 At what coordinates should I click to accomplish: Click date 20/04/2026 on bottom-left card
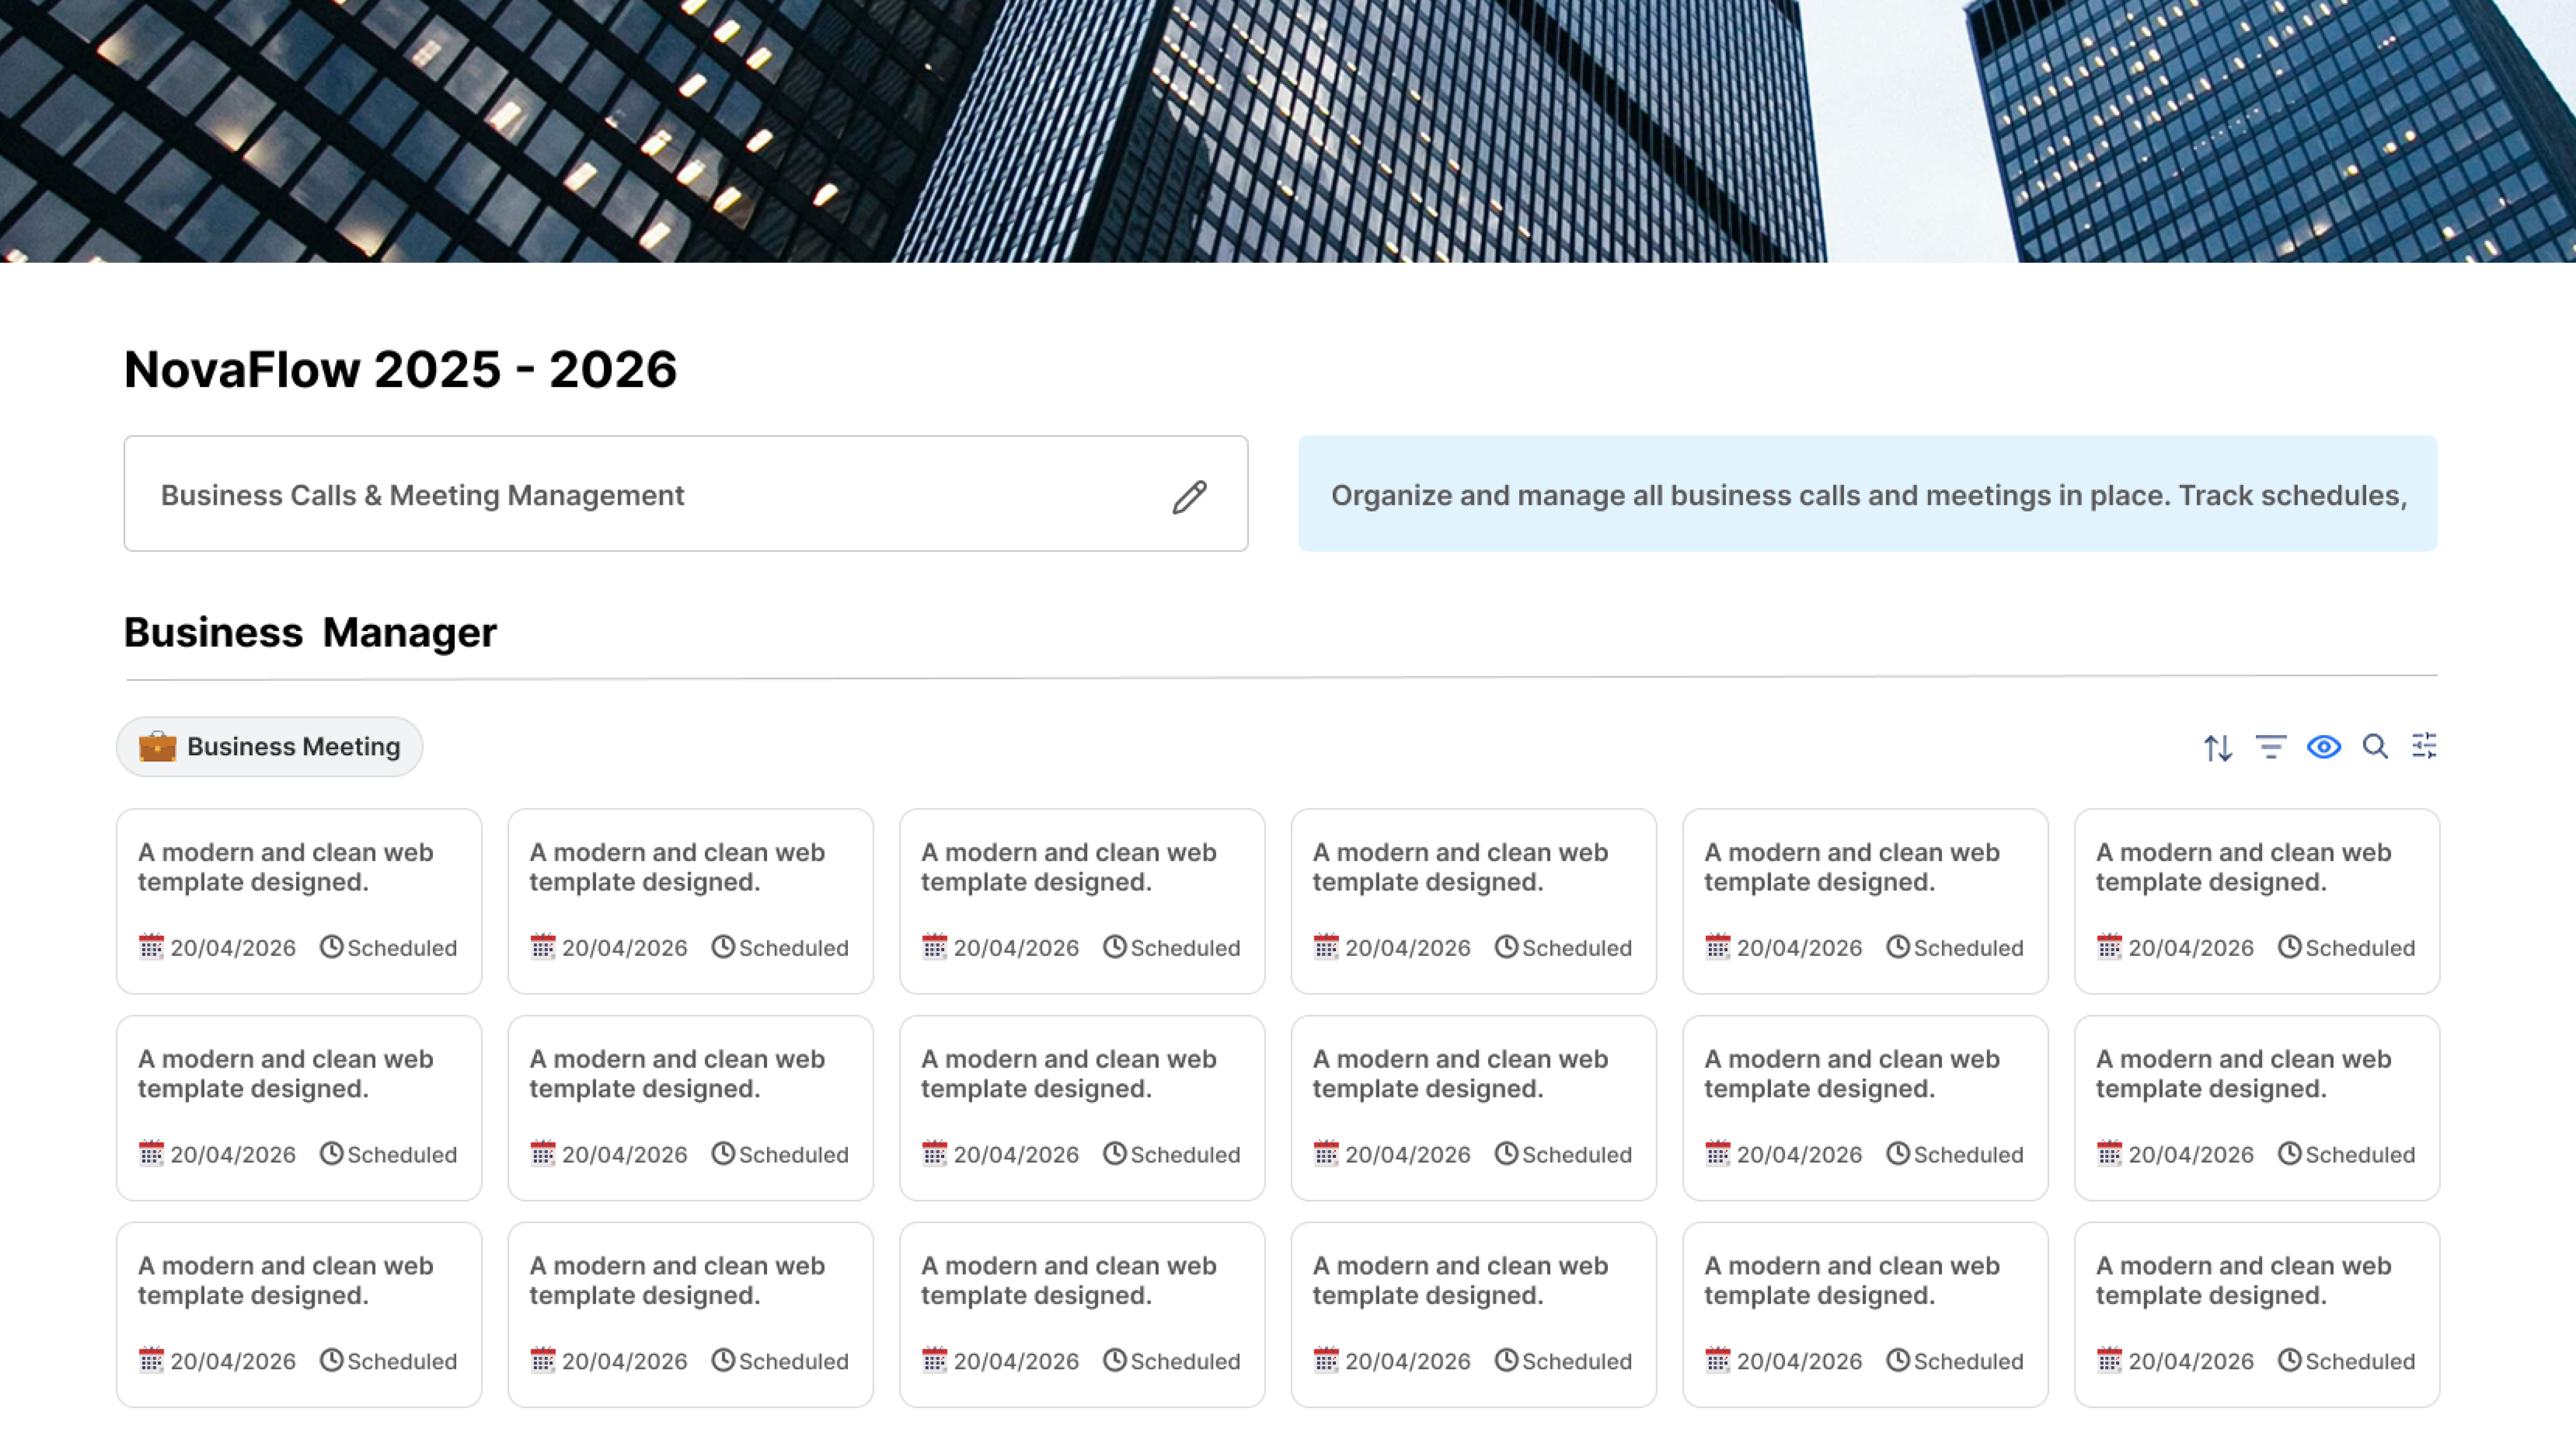pos(232,1361)
